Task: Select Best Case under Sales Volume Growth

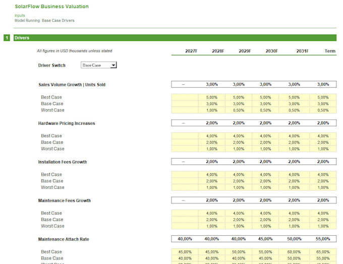Action: coord(51,97)
